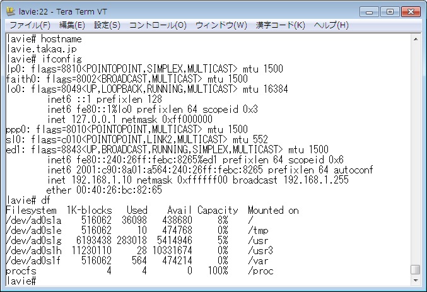This screenshot has height=292, width=427.
Task: Click the sl0: interface line
Action: (137, 140)
